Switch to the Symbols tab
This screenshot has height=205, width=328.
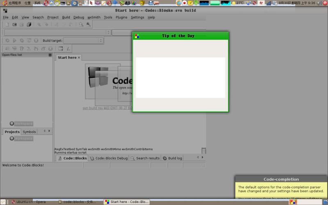[29, 132]
